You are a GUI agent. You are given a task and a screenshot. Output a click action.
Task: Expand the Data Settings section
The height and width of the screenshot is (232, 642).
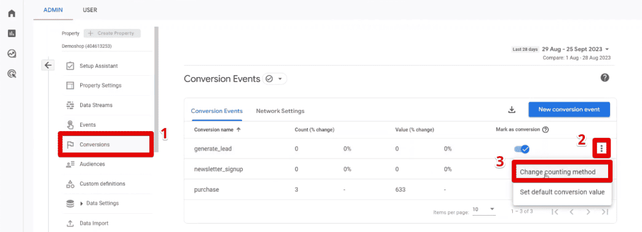click(82, 203)
